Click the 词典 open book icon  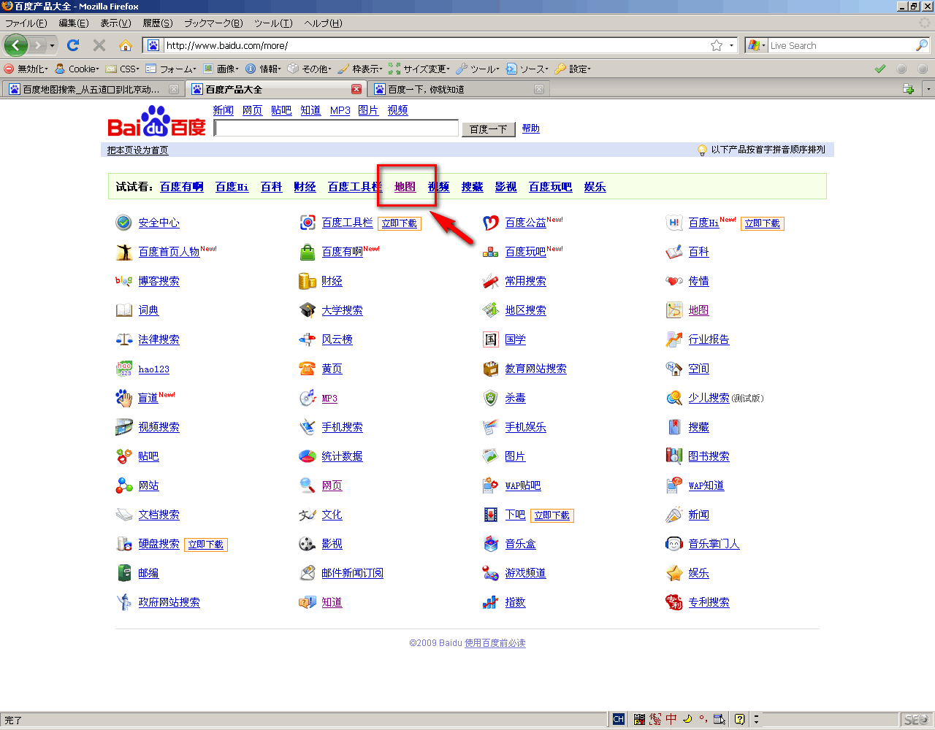click(124, 310)
